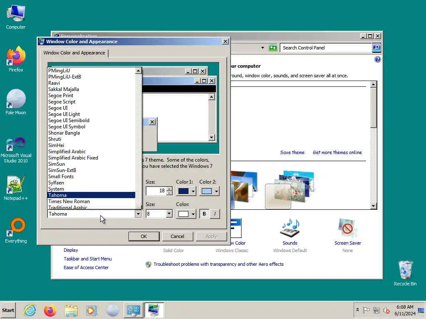
Task: Click themes list scroll down arrow
Action: point(373,206)
